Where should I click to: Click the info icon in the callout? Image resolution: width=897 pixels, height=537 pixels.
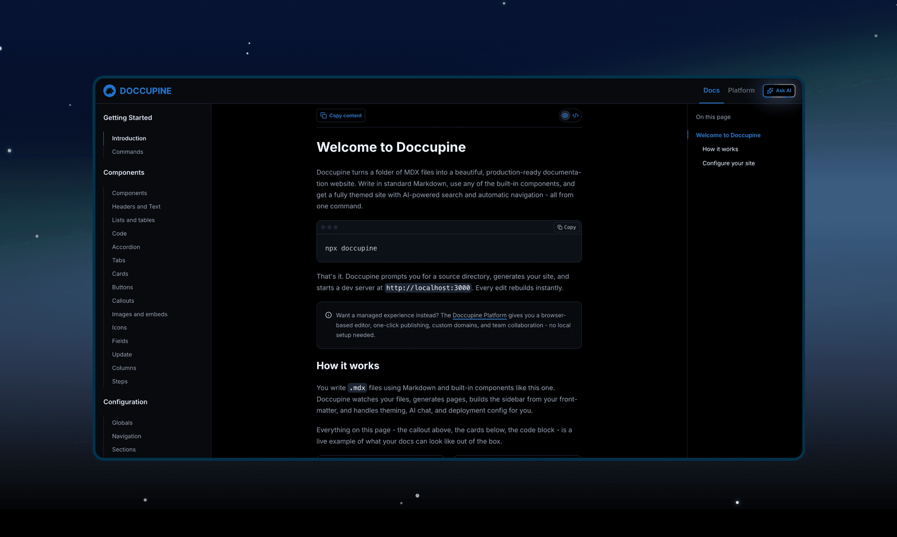tap(328, 315)
